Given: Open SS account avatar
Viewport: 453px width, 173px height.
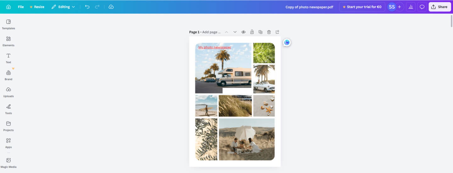Looking at the screenshot, I should click(392, 7).
